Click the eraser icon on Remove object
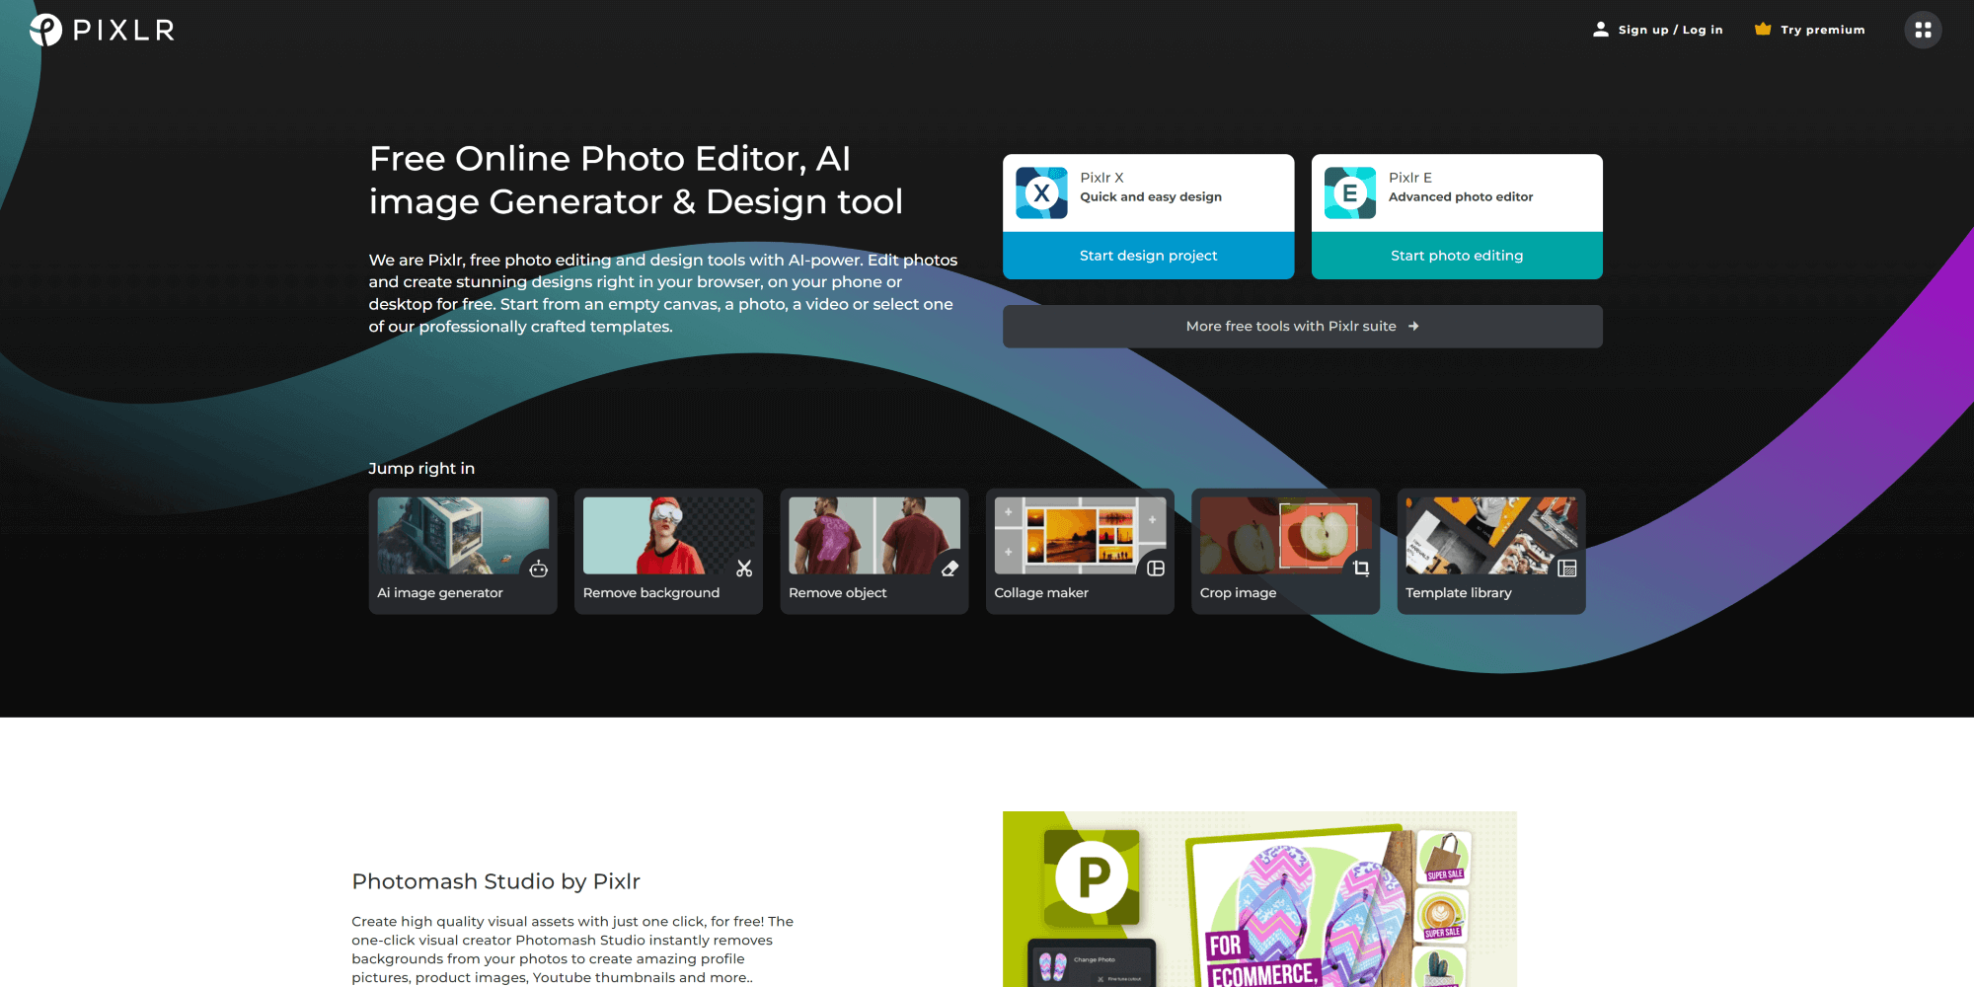 pyautogui.click(x=949, y=569)
